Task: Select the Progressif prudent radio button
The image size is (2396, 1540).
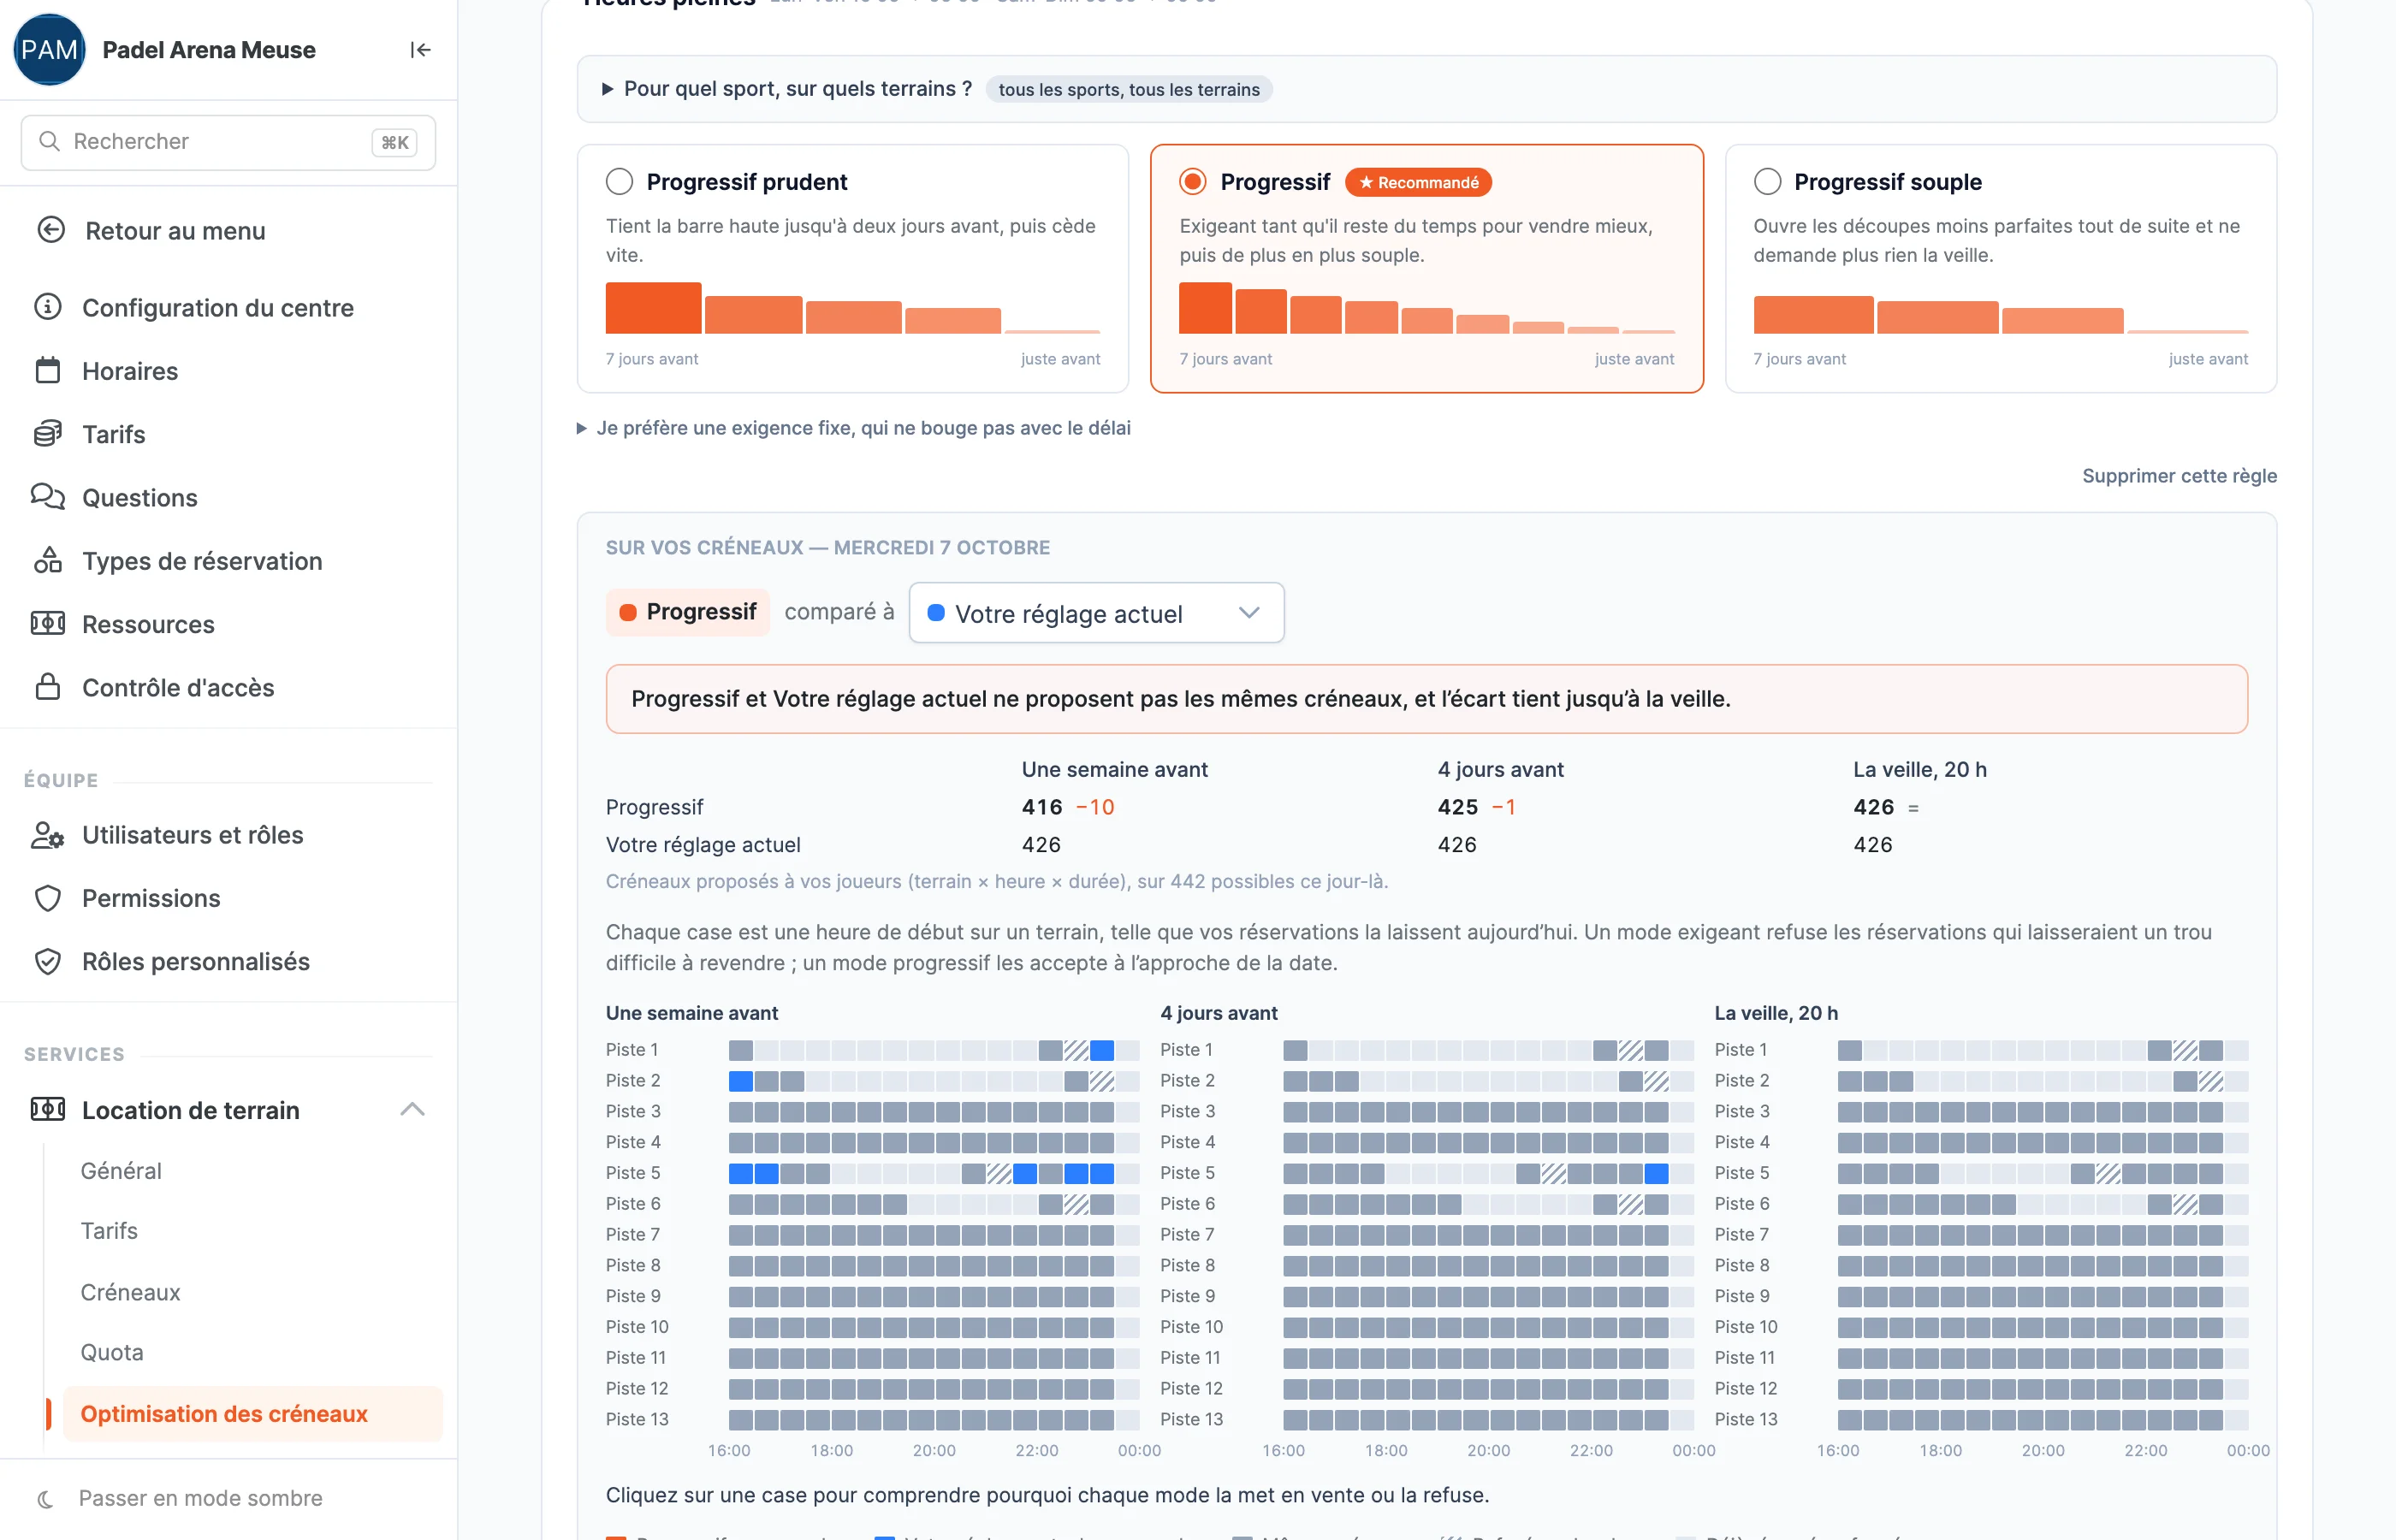Action: point(620,181)
